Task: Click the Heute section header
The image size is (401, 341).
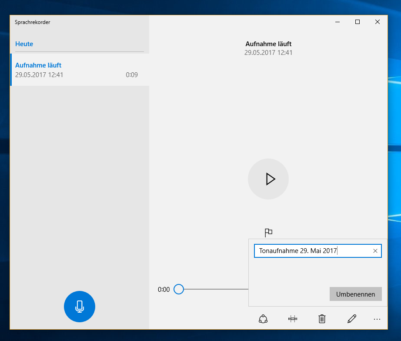Action: 24,44
